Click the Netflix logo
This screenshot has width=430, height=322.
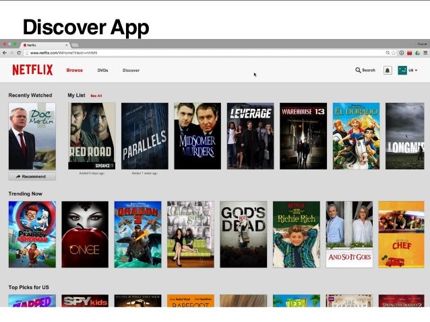click(32, 70)
